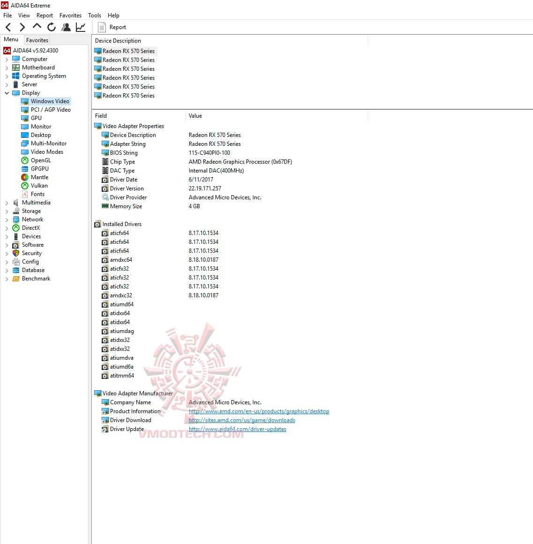Select the Desktop item icon
The width and height of the screenshot is (533, 544).
(25, 135)
